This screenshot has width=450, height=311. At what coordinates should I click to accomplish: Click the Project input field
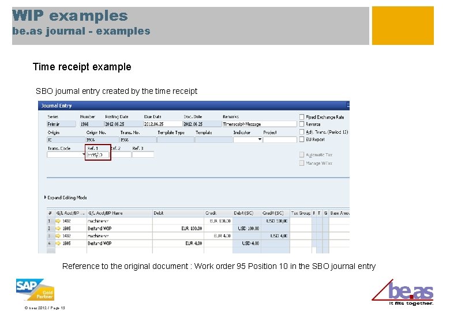[280, 140]
